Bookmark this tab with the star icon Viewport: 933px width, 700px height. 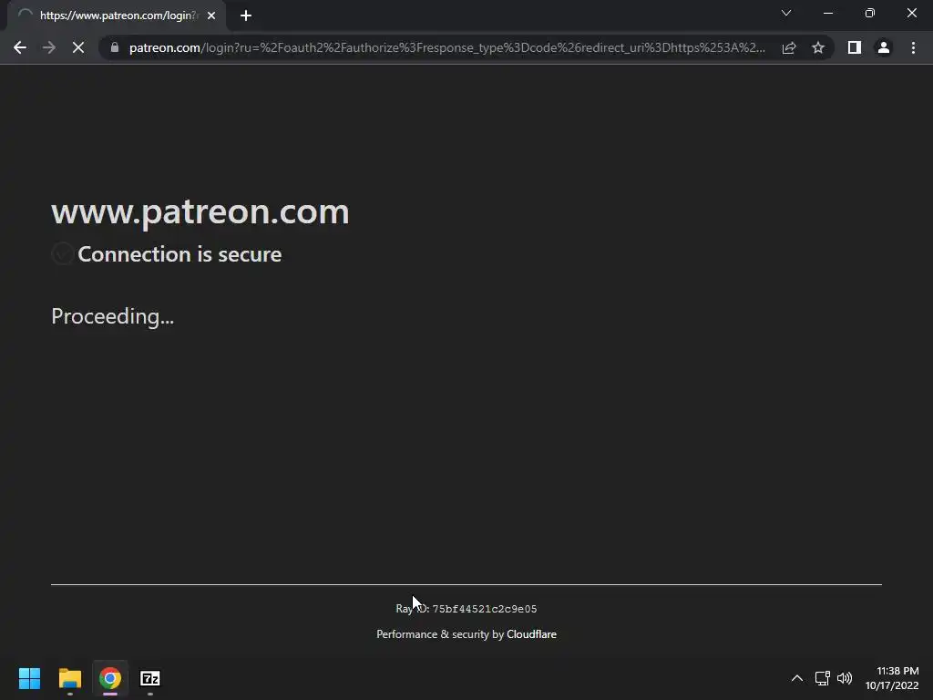(818, 47)
